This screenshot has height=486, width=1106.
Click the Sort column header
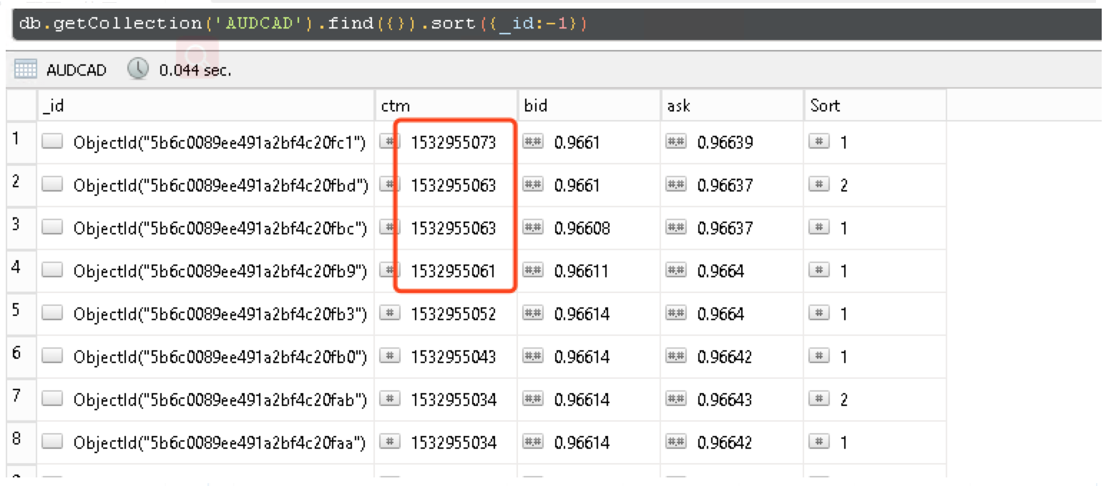point(876,106)
